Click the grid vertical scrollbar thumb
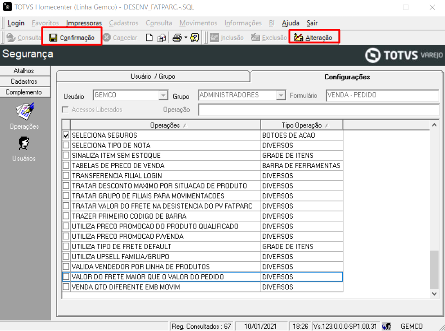Viewport: 445px width, 331px height. pyautogui.click(x=434, y=270)
